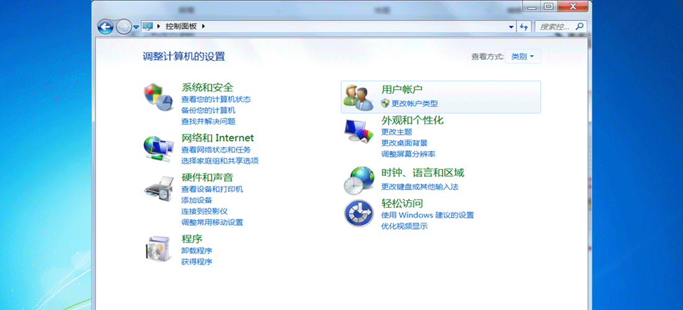Open 备份您的计算机 link

coord(208,110)
